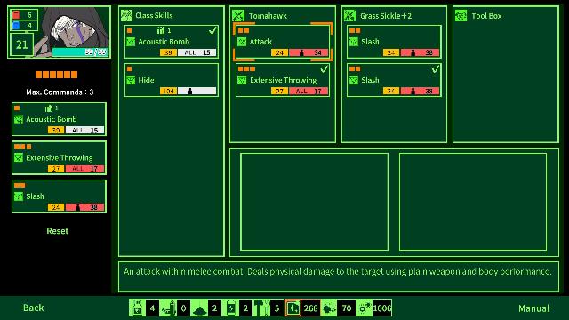
Task: Click the attack description text
Action: [338, 271]
